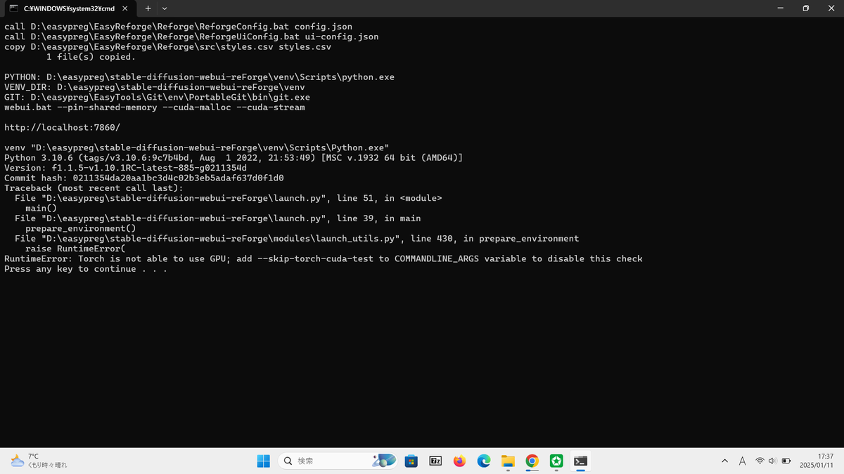The width and height of the screenshot is (844, 474).
Task: Click the webui.bat --pin-shared-memory command line
Action: tap(155, 107)
